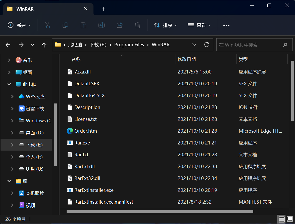
Task: Expand the 音乐 tree node
Action: coord(9,60)
